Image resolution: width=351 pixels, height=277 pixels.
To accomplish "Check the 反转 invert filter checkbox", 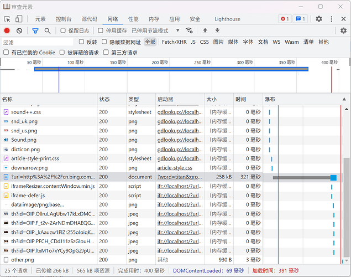I will coord(81,42).
